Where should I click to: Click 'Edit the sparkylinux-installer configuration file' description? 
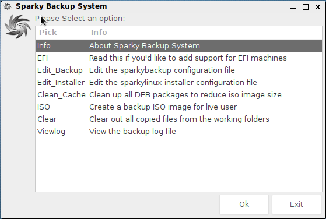coord(173,82)
